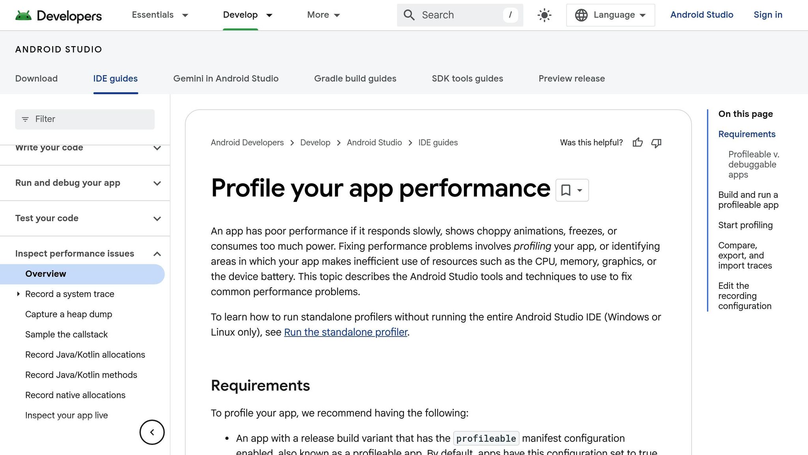Switch to the Gradle build guides tab
This screenshot has width=808, height=455.
pyautogui.click(x=355, y=78)
